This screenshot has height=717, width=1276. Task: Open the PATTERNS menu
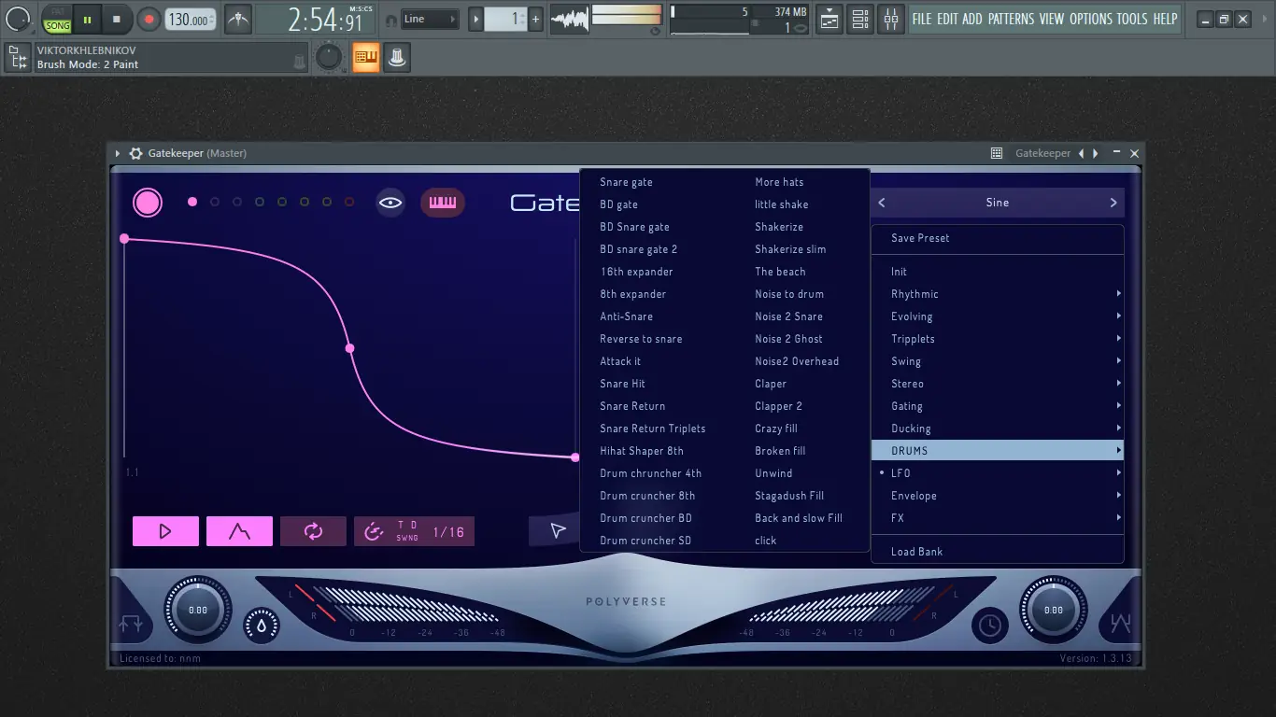tap(1011, 19)
